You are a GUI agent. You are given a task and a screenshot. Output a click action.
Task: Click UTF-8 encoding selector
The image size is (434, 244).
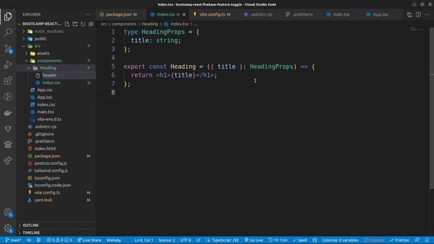pos(186,240)
